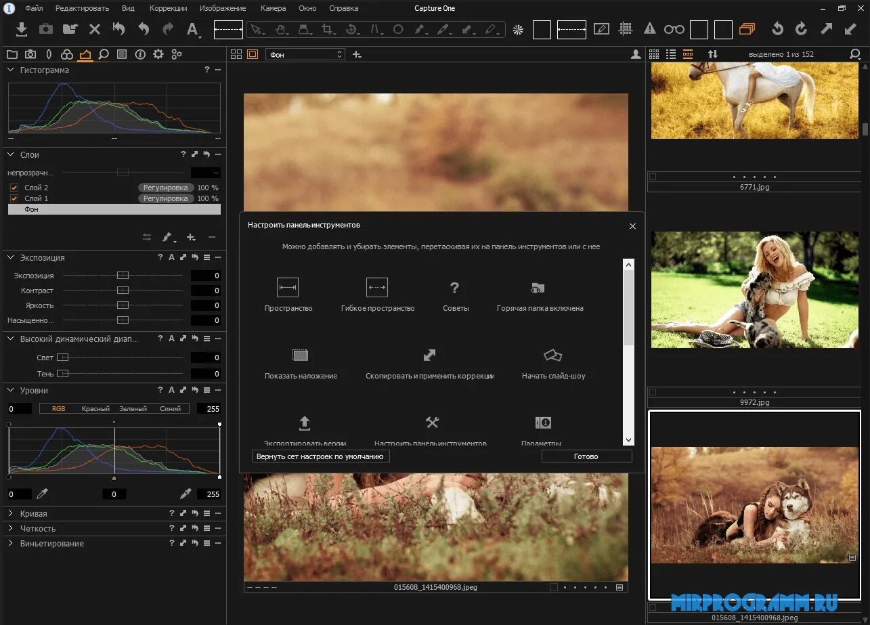
Task: Select the Spot removal circle tool
Action: tap(398, 29)
